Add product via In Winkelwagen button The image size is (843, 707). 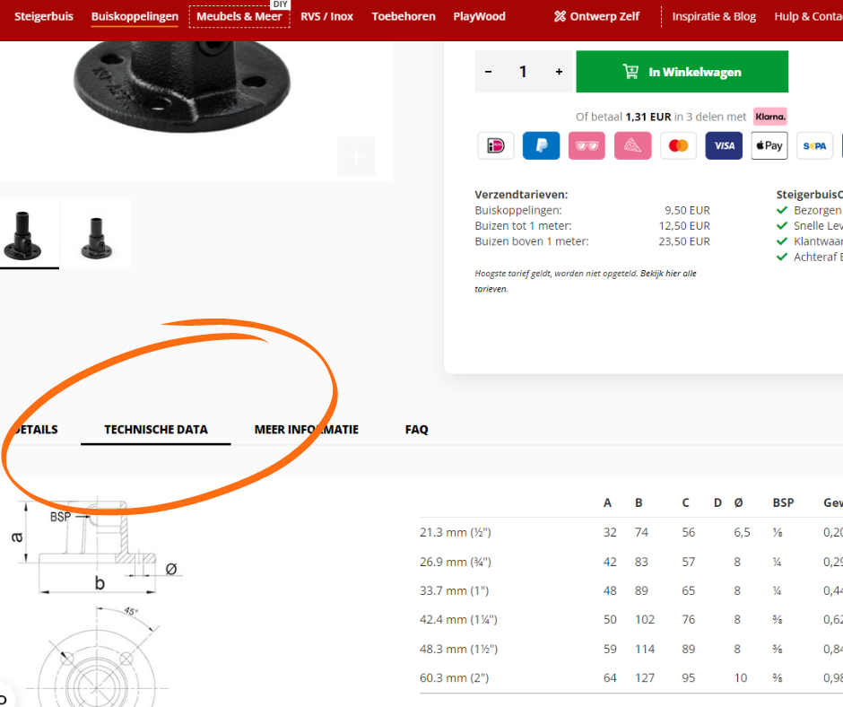pyautogui.click(x=682, y=72)
